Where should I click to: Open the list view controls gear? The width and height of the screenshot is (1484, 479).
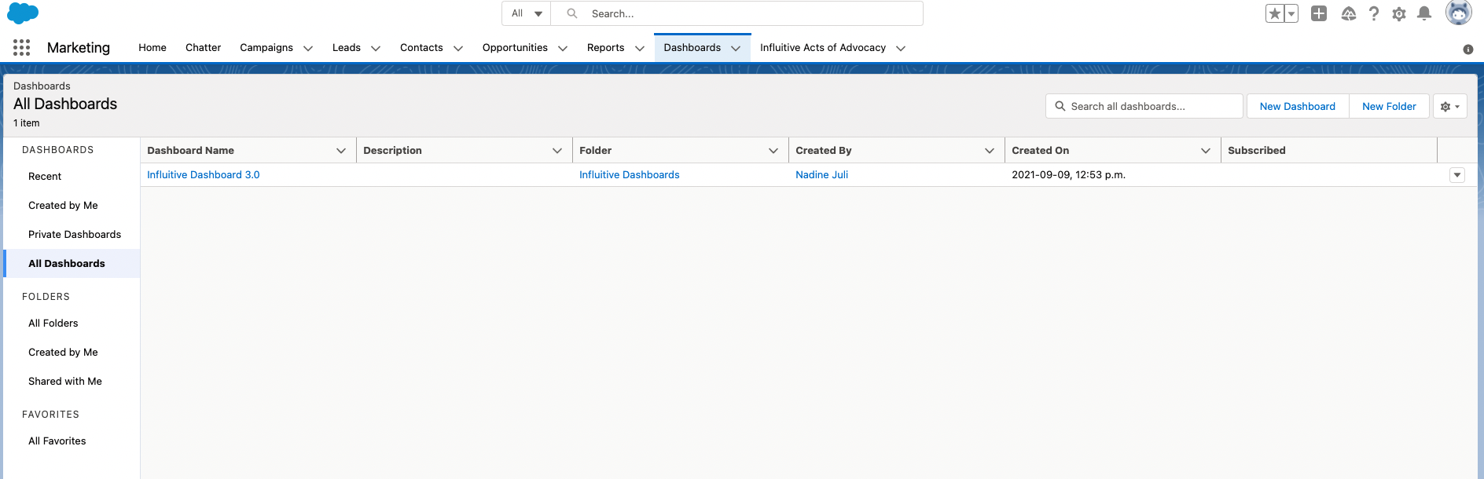pos(1450,106)
